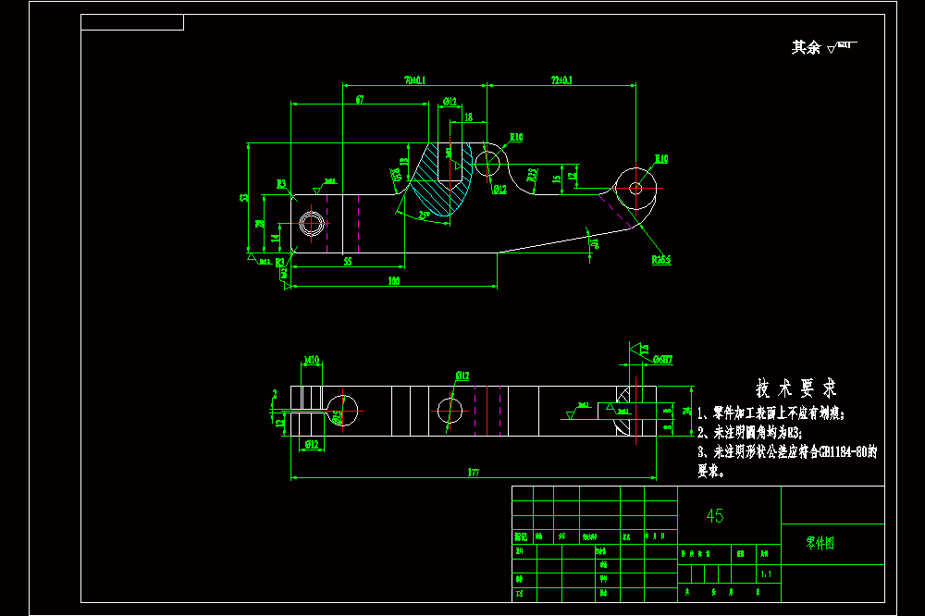Select the '100' length dimension
The width and height of the screenshot is (925, 616).
pyautogui.click(x=394, y=281)
